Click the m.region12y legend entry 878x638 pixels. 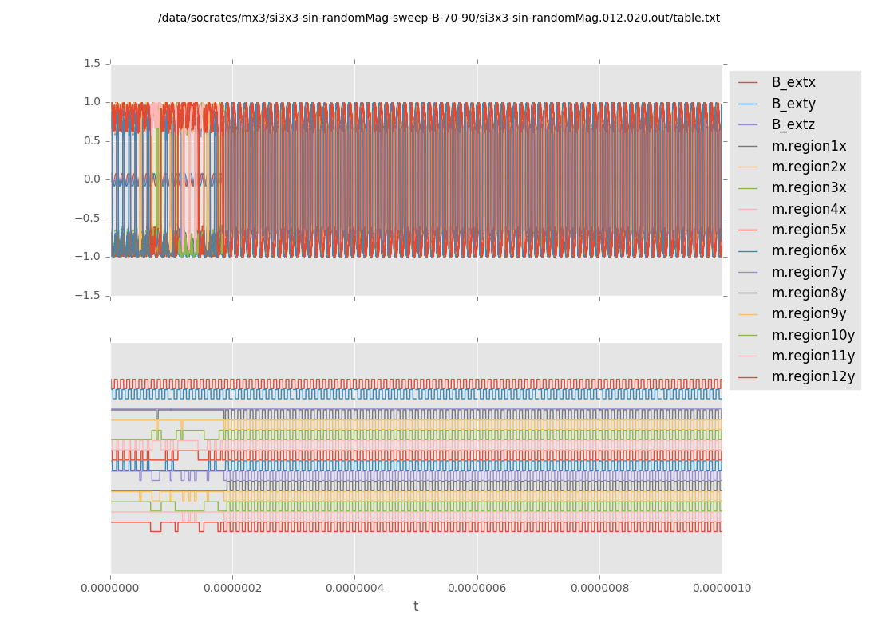(813, 376)
